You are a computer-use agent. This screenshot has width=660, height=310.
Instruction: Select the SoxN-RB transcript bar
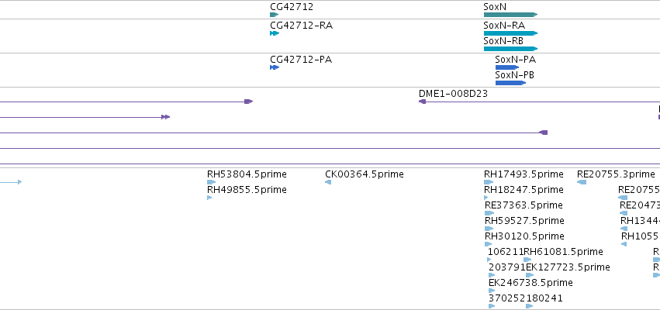[510, 49]
